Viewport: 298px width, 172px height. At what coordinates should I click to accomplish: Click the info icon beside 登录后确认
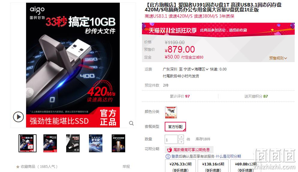pos(168,156)
